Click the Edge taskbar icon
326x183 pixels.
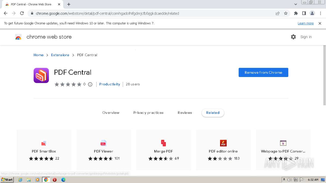63,180
